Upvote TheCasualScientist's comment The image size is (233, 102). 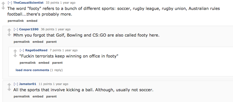[3, 4]
